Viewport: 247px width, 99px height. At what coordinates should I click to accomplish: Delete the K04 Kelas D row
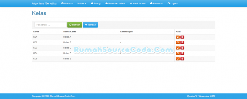pyautogui.click(x=182, y=53)
